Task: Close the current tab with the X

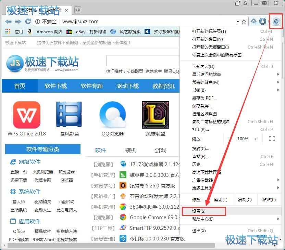Action: 66,10
